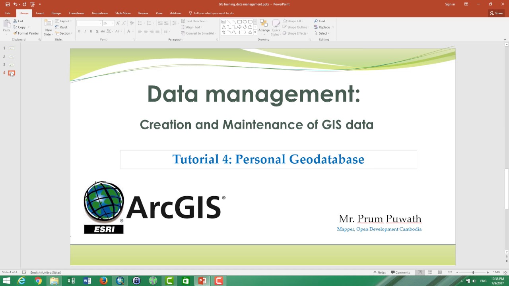Clear all formatting with the eraser icon

[132, 23]
